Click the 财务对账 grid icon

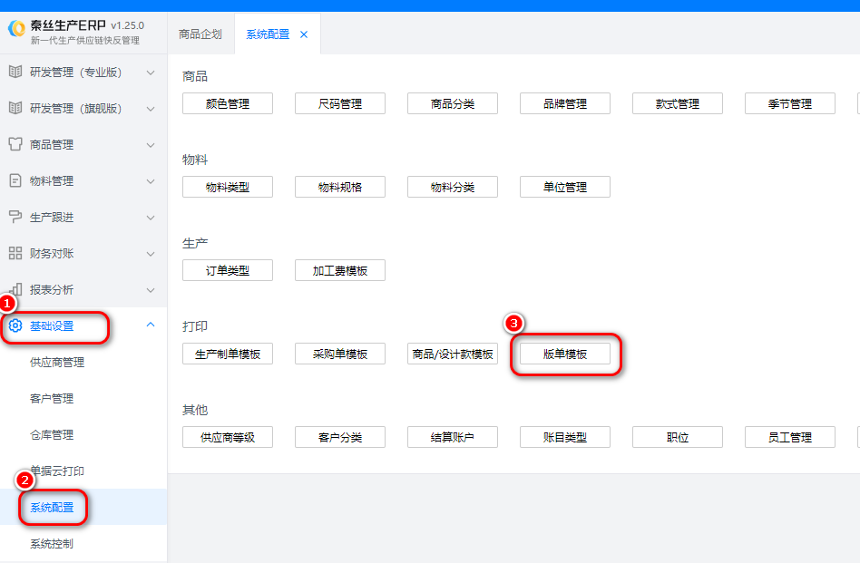coord(15,253)
